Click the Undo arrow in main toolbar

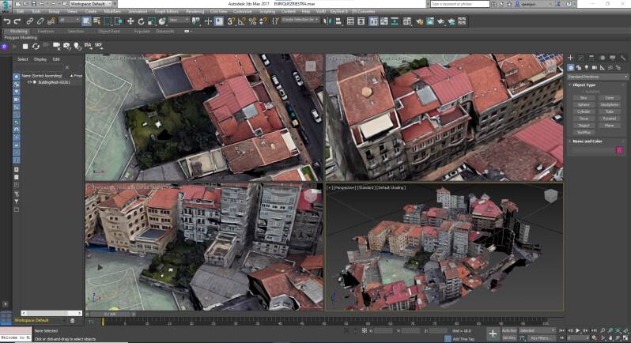6,21
